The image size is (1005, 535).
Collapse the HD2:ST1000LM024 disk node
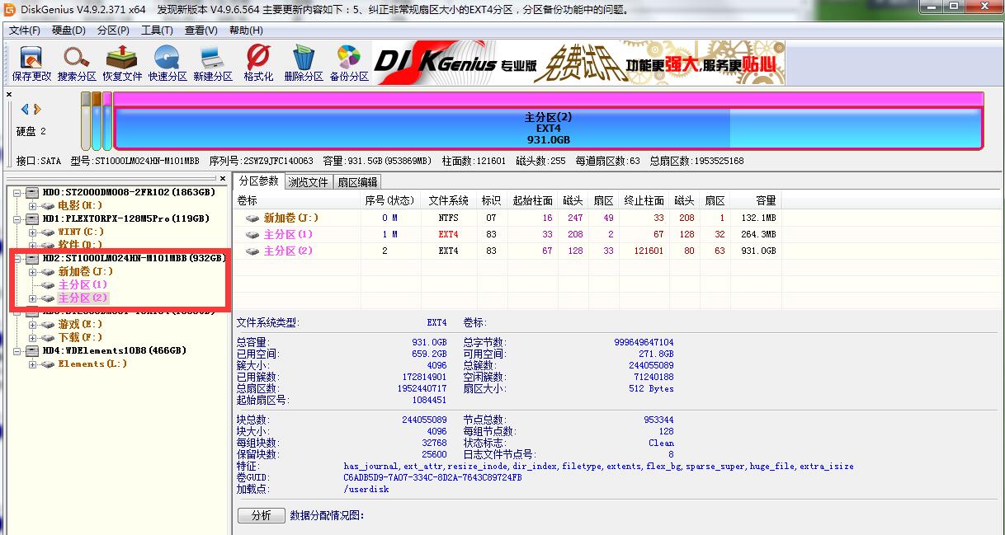pos(17,258)
